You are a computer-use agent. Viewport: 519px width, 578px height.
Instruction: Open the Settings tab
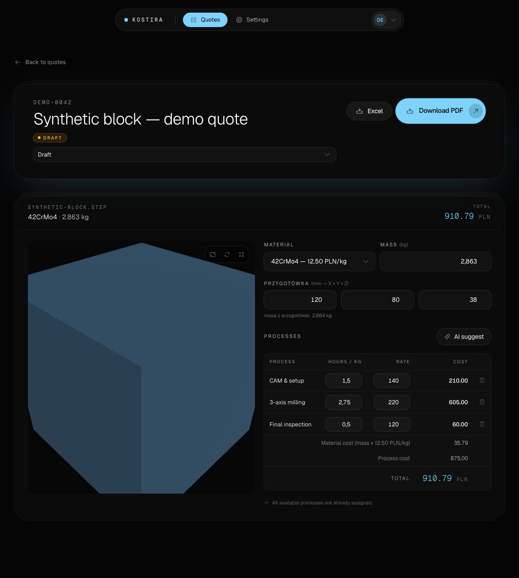pyautogui.click(x=252, y=20)
